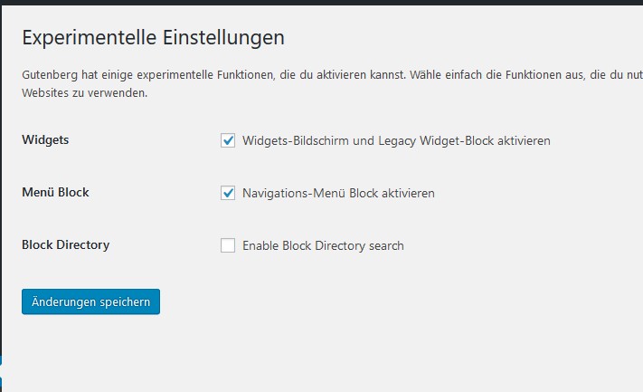Click the Experimentelle Einstellungen page heading

tap(153, 38)
